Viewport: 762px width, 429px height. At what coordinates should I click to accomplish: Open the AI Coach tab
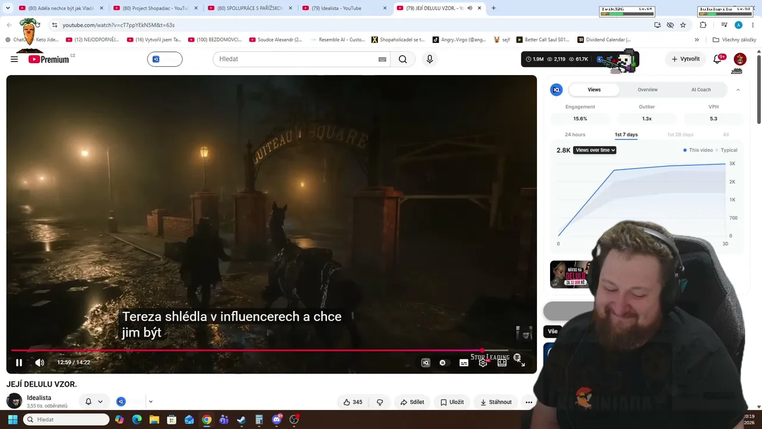pos(701,89)
